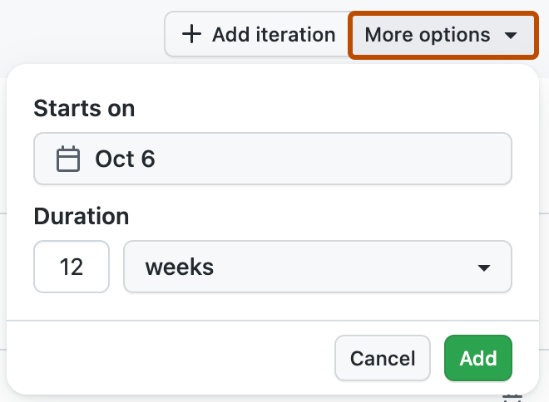The width and height of the screenshot is (549, 402).
Task: Click the Duration label
Action: pyautogui.click(x=82, y=217)
